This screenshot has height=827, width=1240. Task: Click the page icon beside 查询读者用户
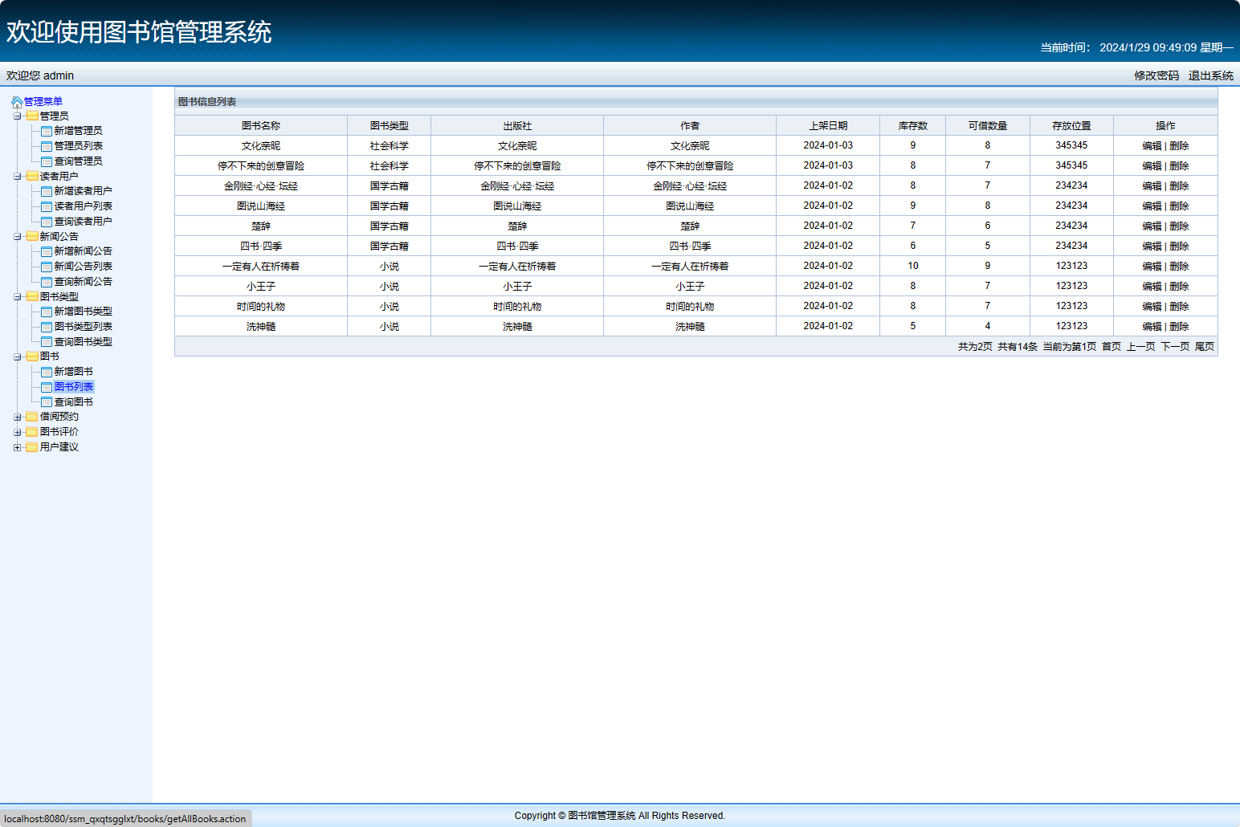click(47, 222)
